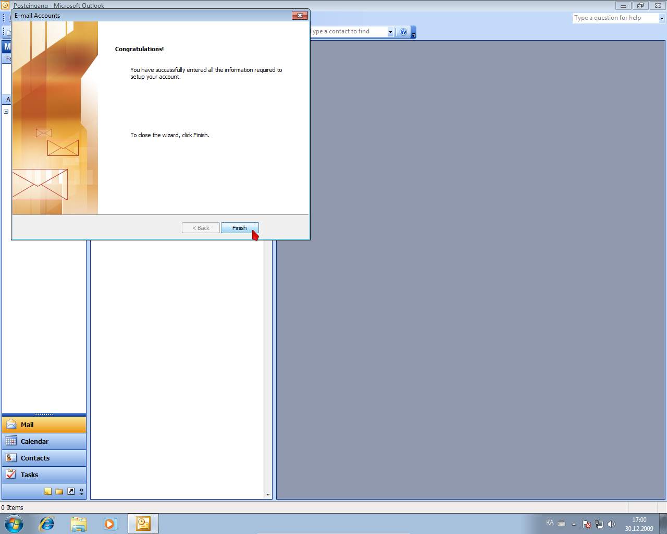Click the volume speaker tray icon
Image resolution: width=667 pixels, height=534 pixels.
[x=612, y=524]
